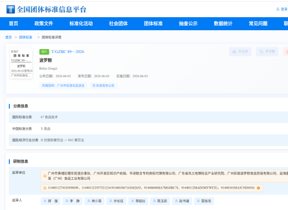Click the cart icon on 不可售 button

(261, 52)
